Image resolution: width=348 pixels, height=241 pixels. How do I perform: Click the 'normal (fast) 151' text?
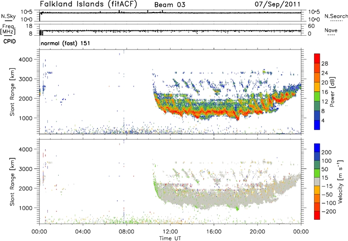point(66,43)
